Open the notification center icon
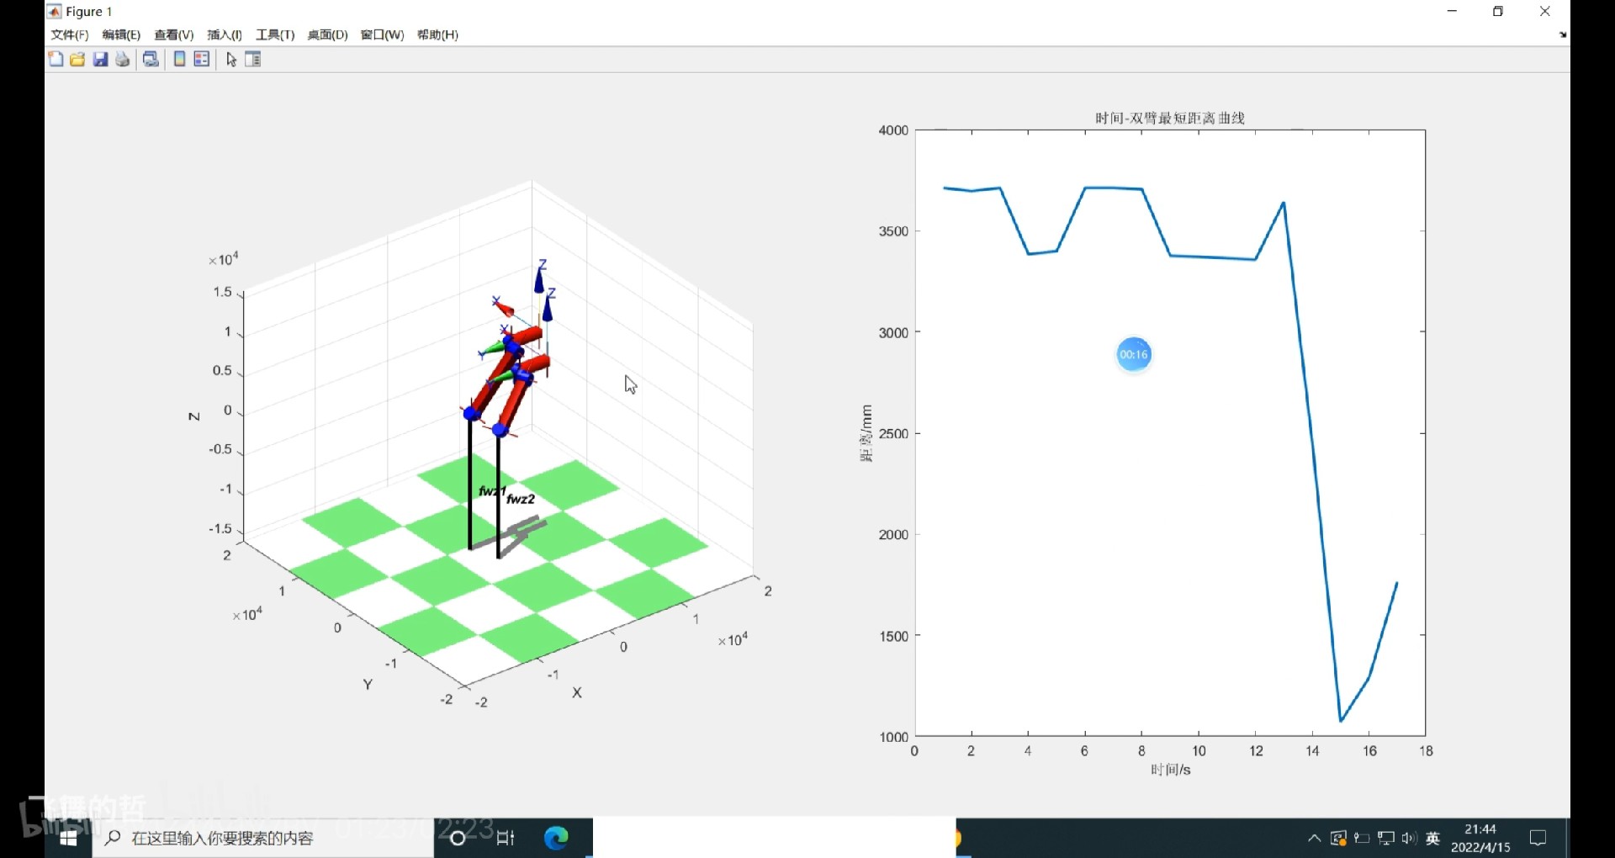1615x858 pixels. click(1538, 838)
